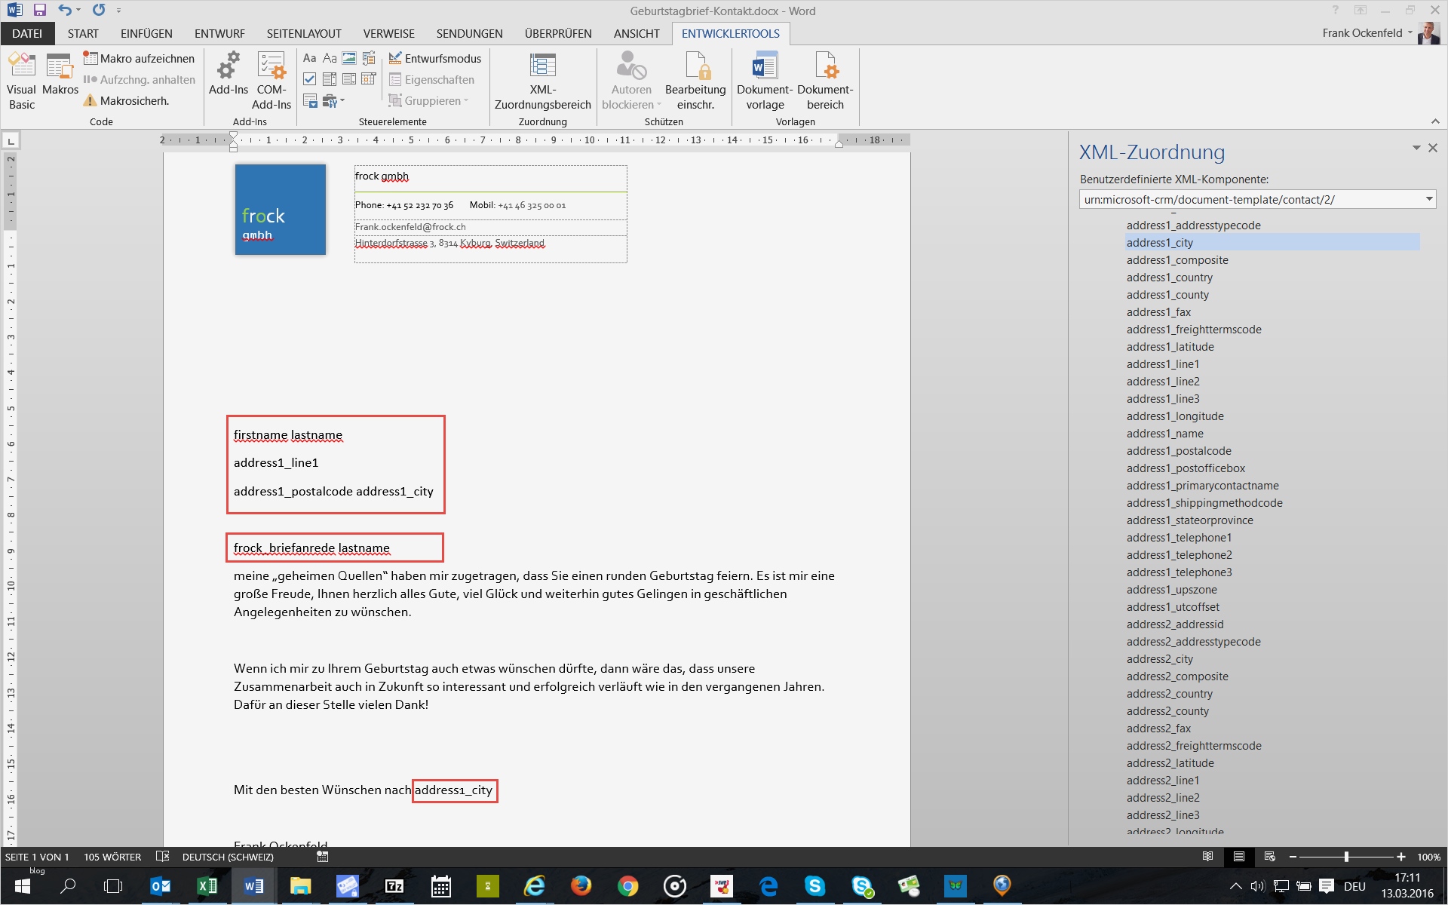
Task: Open the XML component dropdown
Action: coord(1428,199)
